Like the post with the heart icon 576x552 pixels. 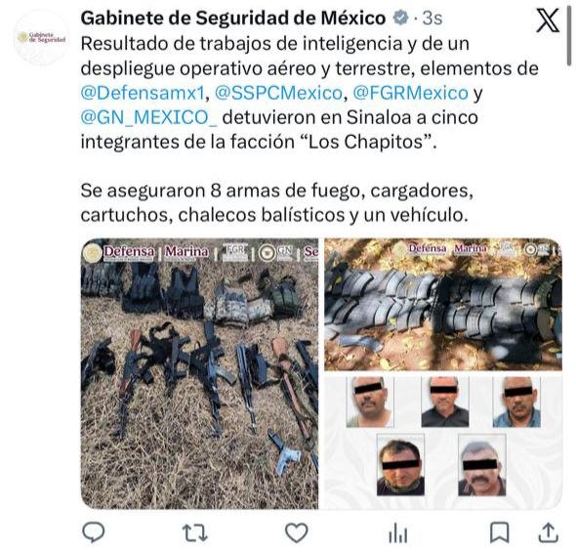point(297,532)
